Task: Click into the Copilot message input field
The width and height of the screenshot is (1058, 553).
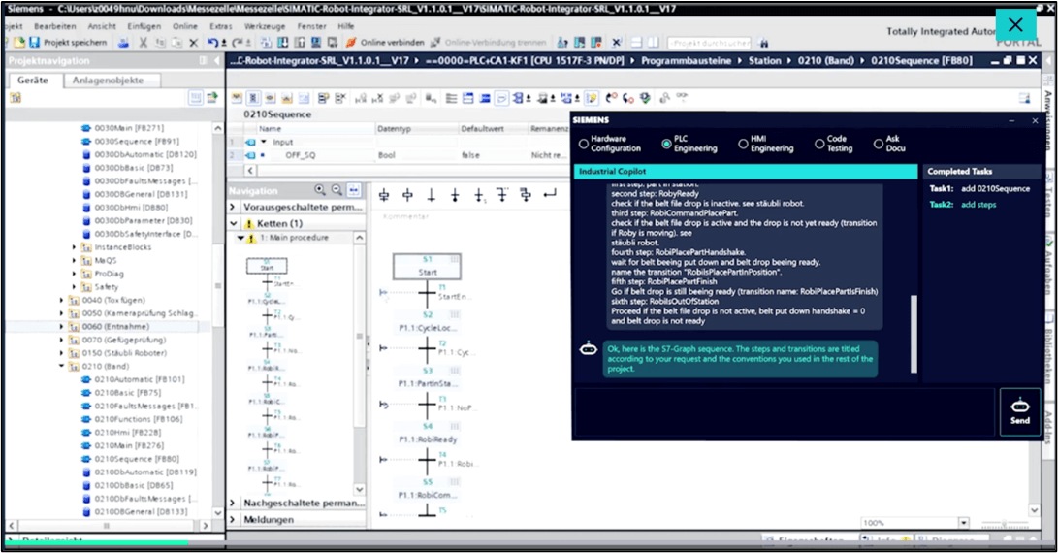Action: coord(785,412)
